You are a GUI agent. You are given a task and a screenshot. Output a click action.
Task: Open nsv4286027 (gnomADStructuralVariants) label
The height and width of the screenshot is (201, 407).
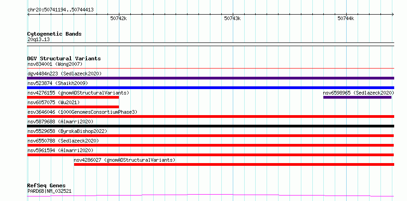coord(124,160)
